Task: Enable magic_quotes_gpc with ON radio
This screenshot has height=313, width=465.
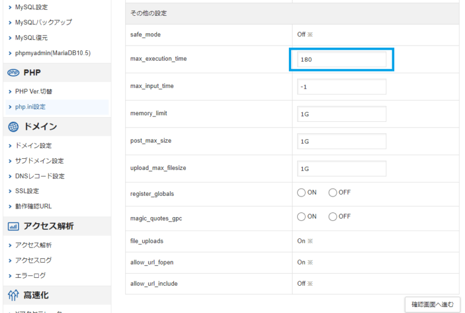Action: pyautogui.click(x=302, y=217)
